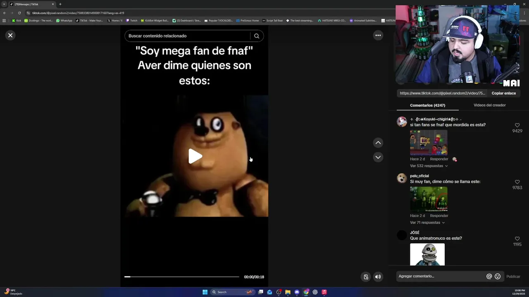This screenshot has height=297, width=529.
Task: Open File Explorer from the taskbar
Action: [x=288, y=292]
